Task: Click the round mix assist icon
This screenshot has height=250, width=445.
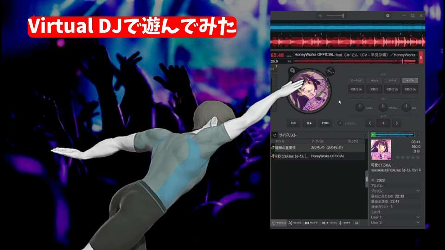Action: (x=340, y=123)
